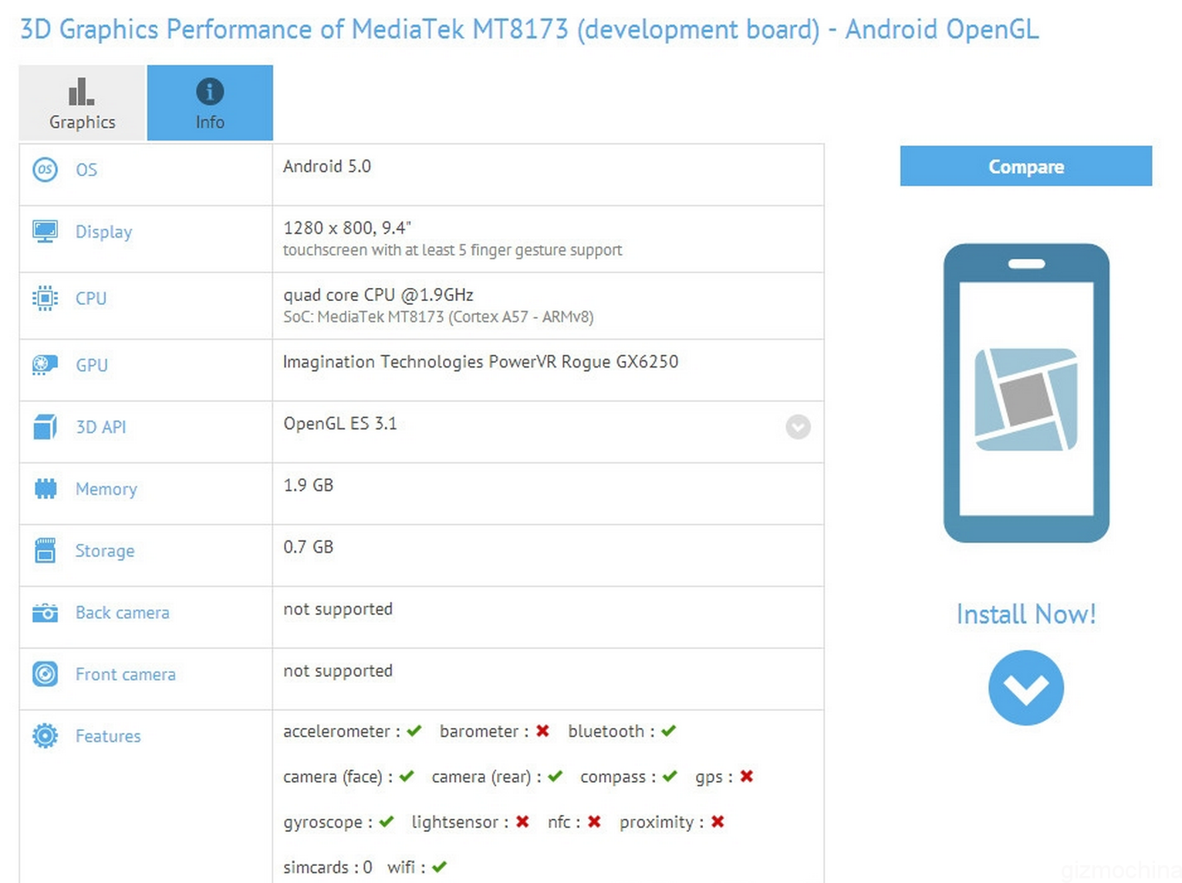Image resolution: width=1182 pixels, height=883 pixels.
Task: Expand the 3D API details chevron
Action: click(798, 427)
